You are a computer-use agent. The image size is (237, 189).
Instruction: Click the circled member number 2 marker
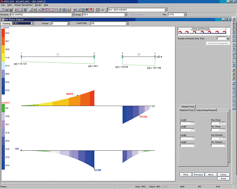pyautogui.click(x=139, y=55)
